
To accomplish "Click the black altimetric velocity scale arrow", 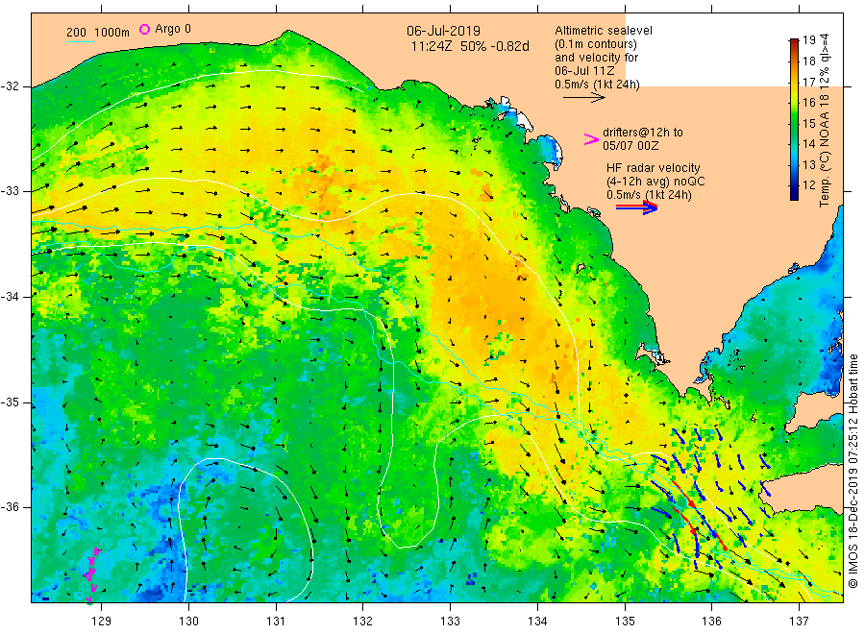I will tap(583, 98).
